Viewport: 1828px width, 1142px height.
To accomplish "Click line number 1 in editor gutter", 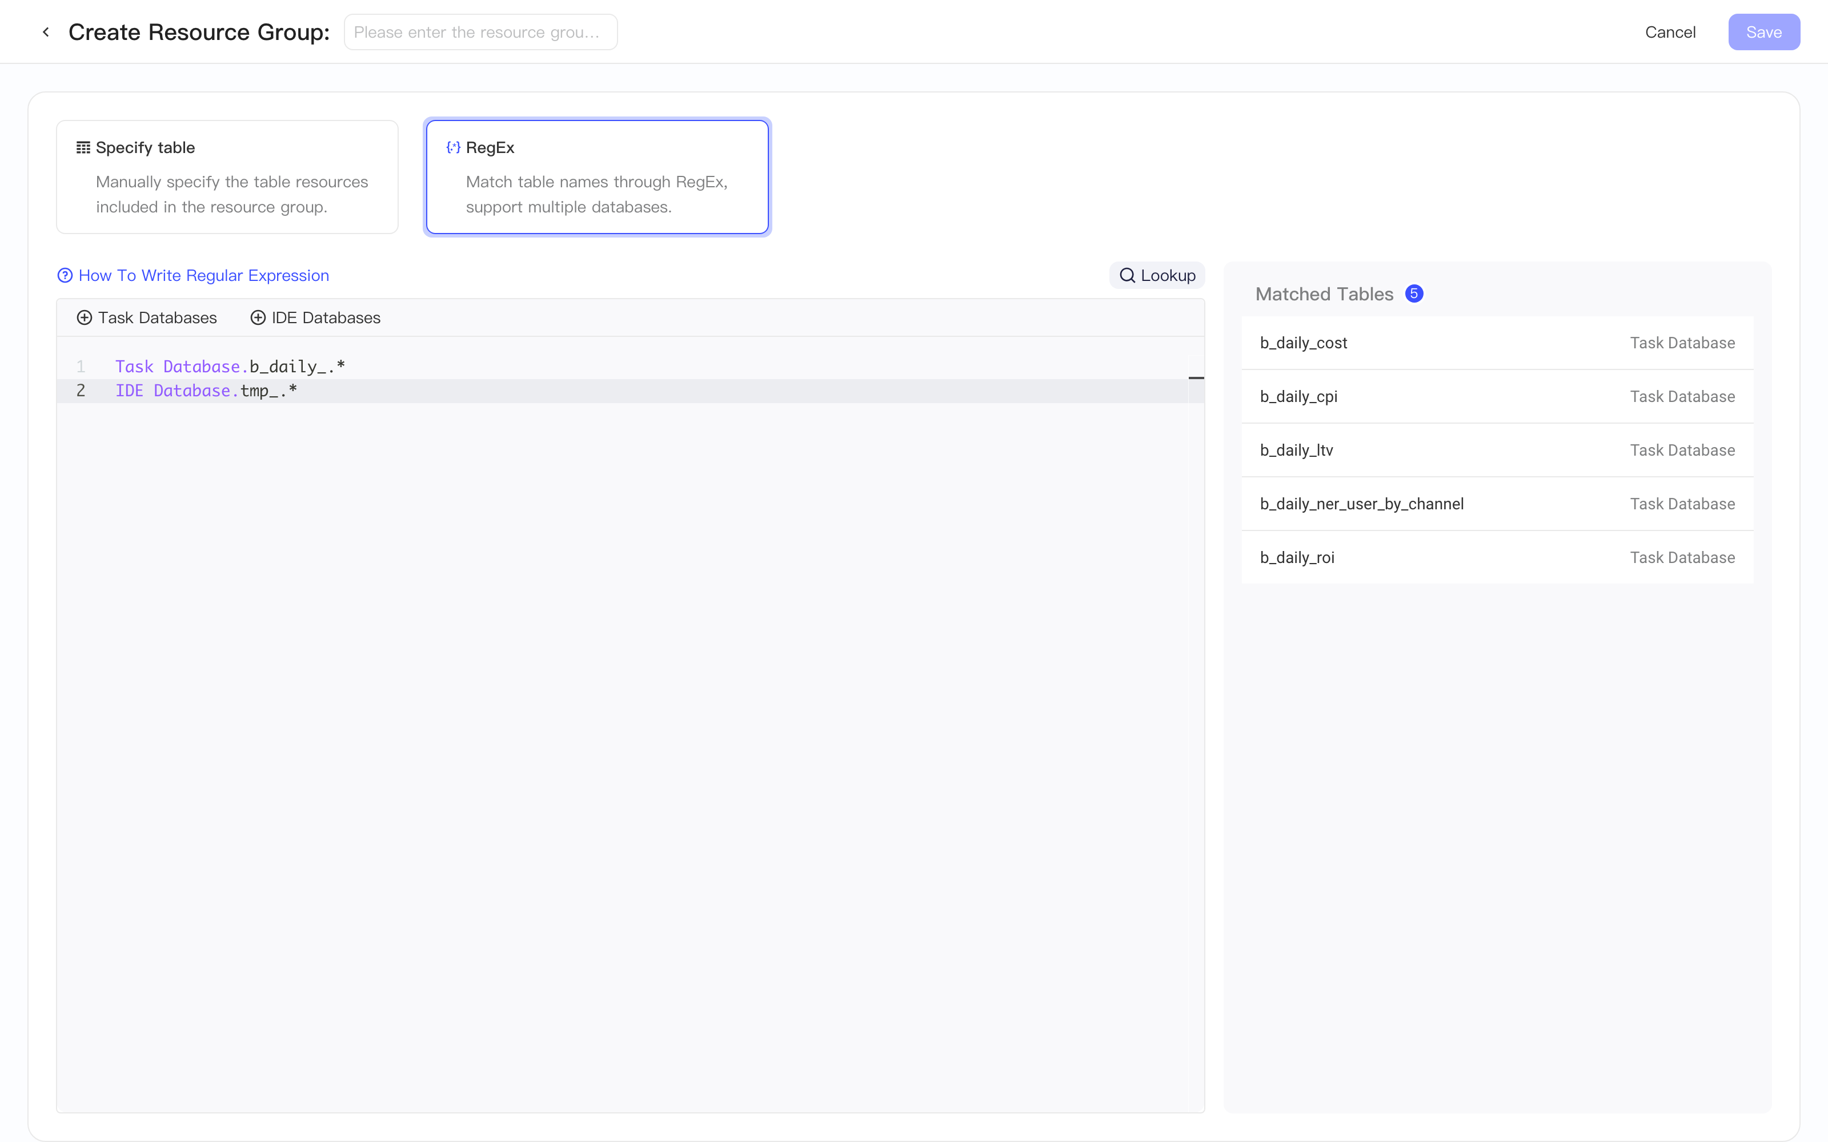I will tap(81, 367).
